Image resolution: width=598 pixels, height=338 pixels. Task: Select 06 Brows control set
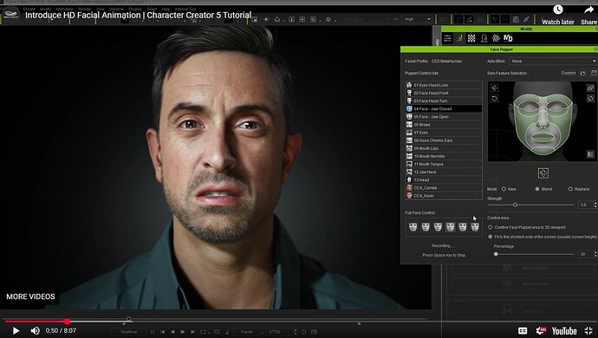[x=444, y=125]
